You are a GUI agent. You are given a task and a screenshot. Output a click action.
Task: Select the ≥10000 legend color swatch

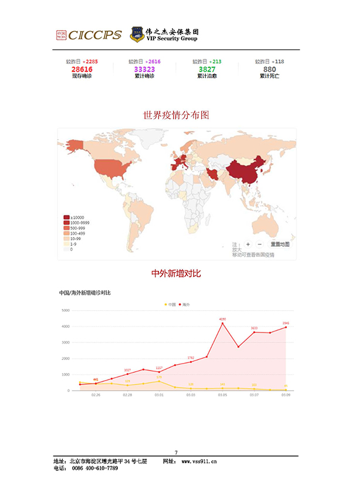tap(66, 217)
